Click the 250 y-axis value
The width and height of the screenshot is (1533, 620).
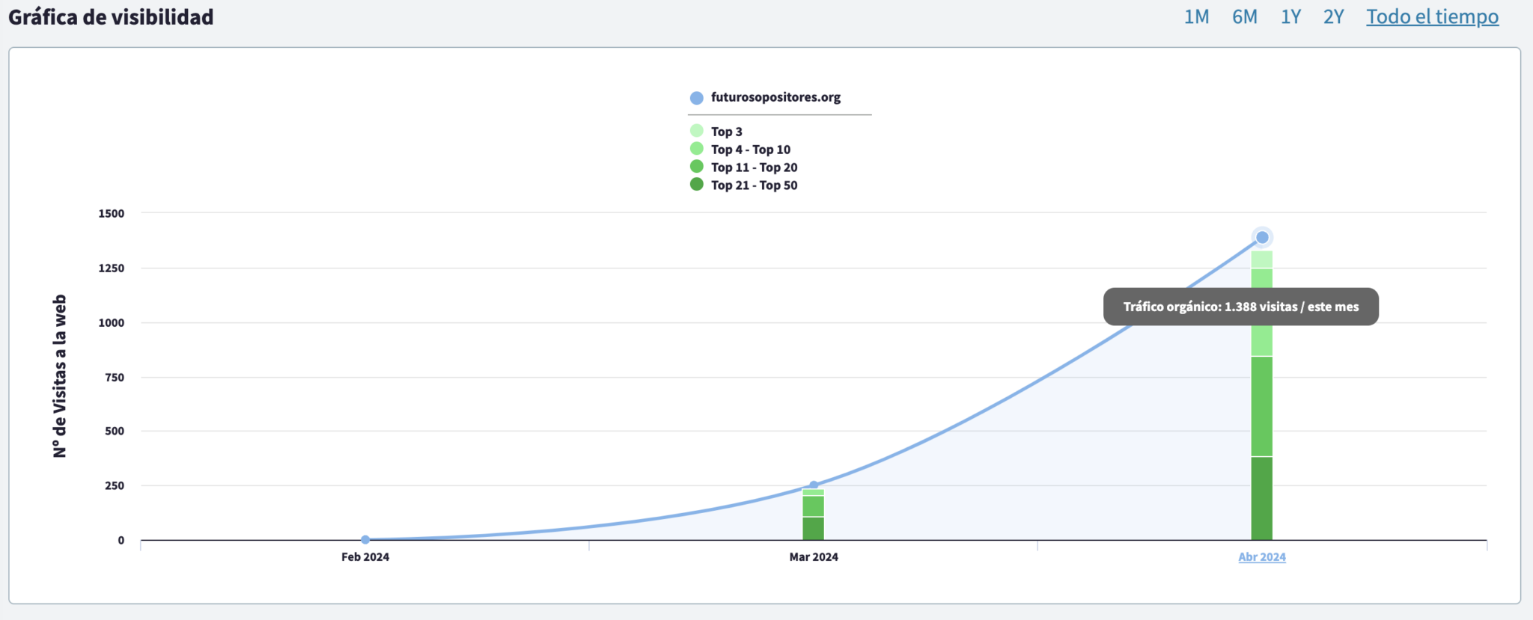click(115, 485)
